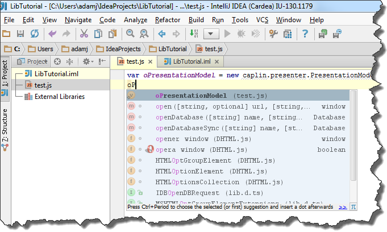The image size is (387, 232).
Task: Open the Edit menu
Action: [x=28, y=20]
